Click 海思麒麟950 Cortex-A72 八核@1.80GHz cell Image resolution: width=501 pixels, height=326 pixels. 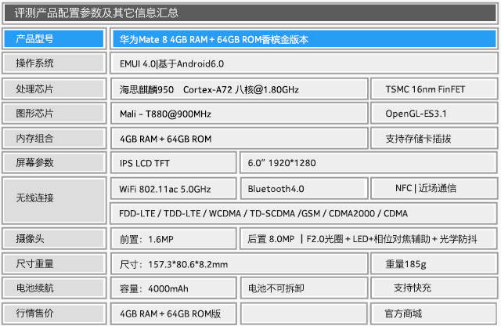point(239,89)
